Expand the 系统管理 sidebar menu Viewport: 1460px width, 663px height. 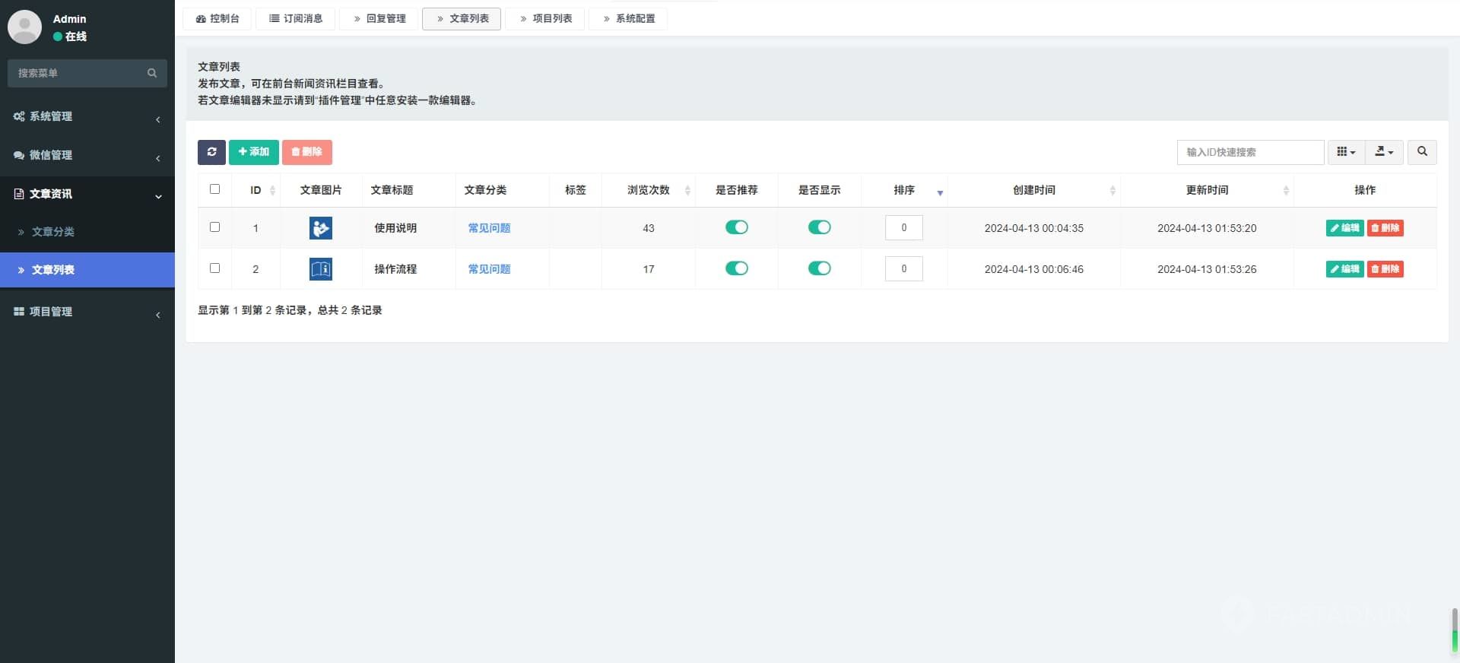pyautogui.click(x=87, y=116)
